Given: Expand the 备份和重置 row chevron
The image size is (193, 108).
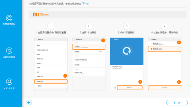Looking at the screenshot, I should coord(65,81).
